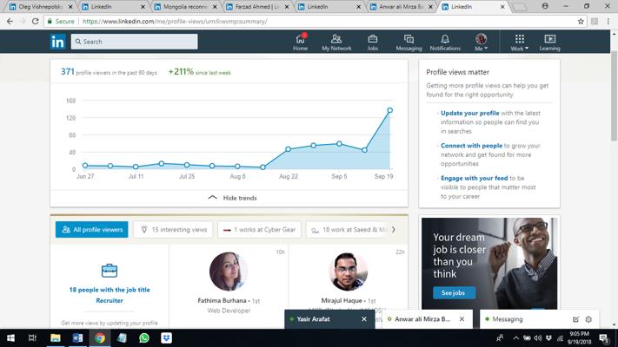Open 18 people with job title Recruiter
618x347 pixels.
tap(110, 295)
